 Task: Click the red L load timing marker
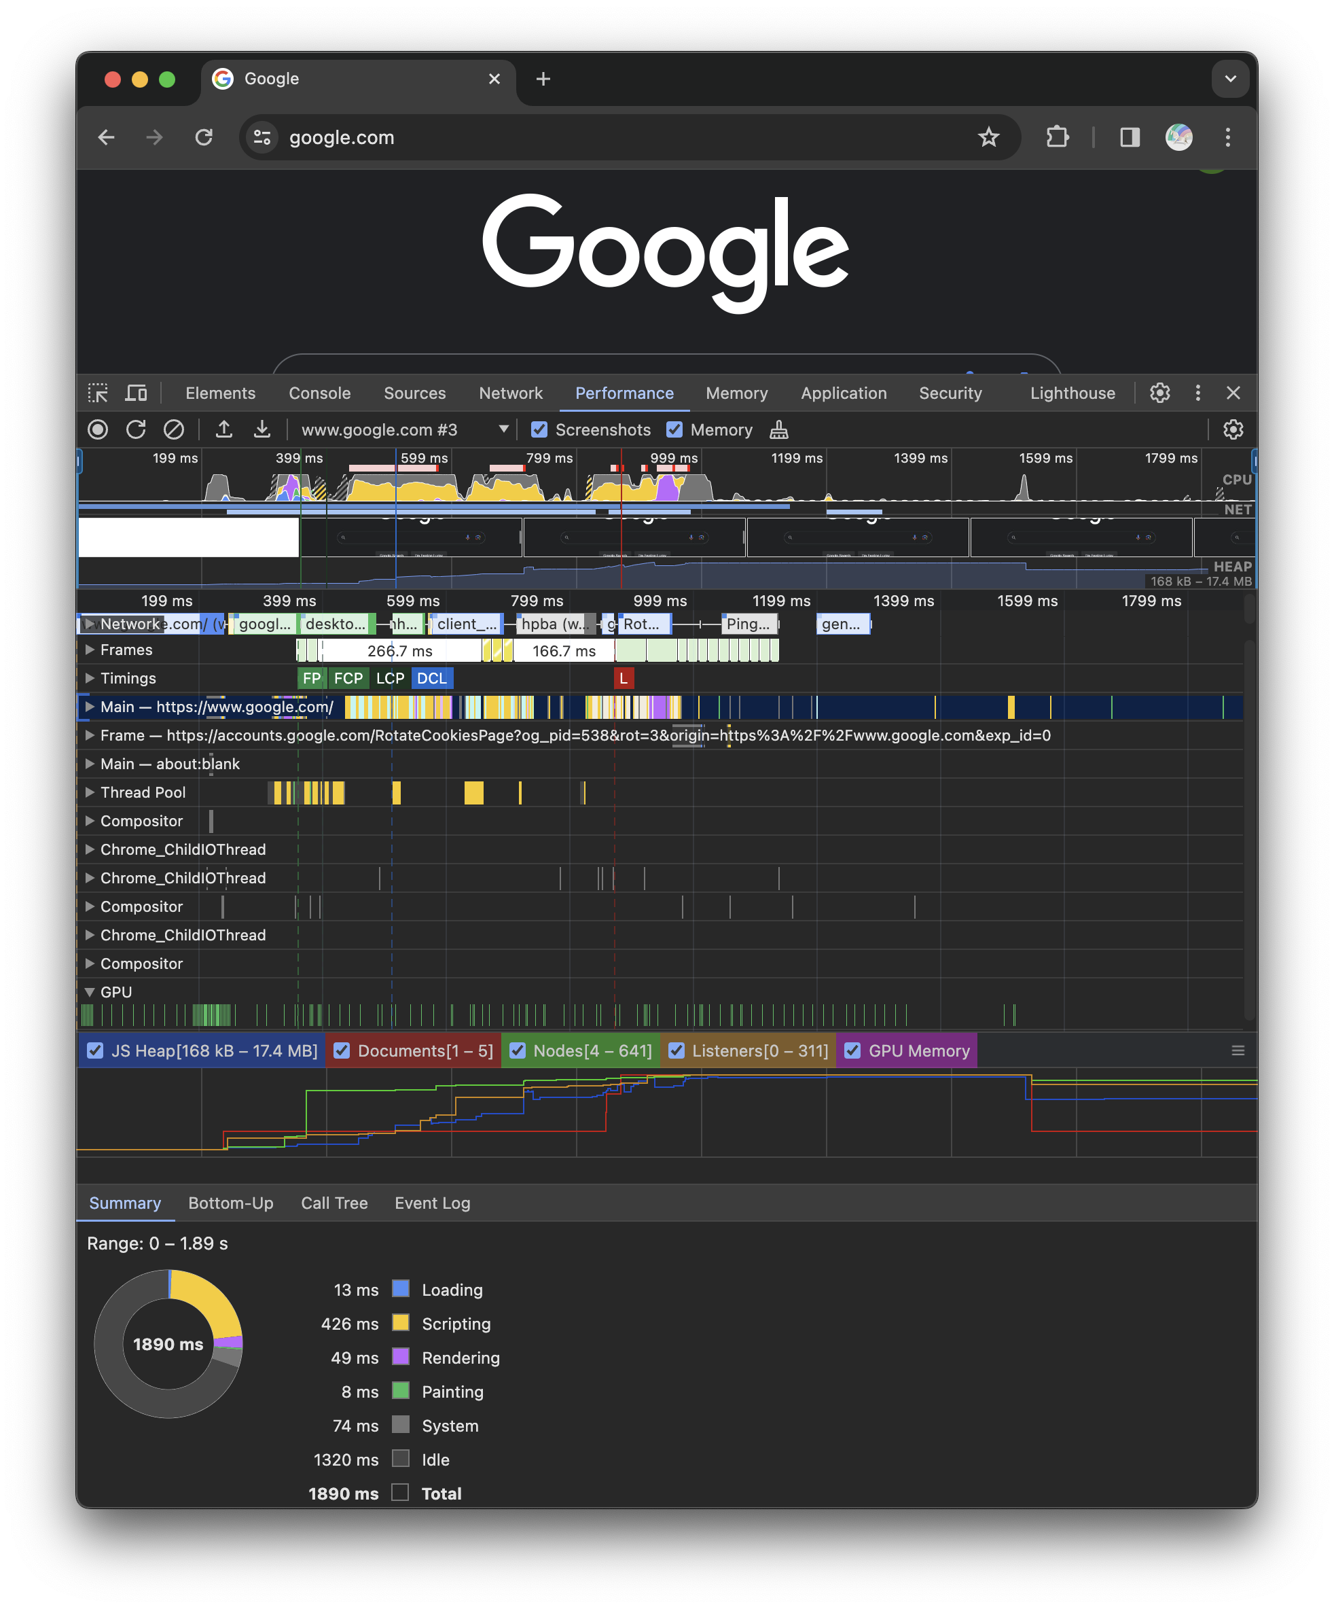[x=624, y=678]
